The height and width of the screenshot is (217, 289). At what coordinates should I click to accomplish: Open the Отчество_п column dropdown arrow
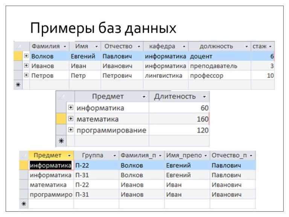pyautogui.click(x=251, y=156)
